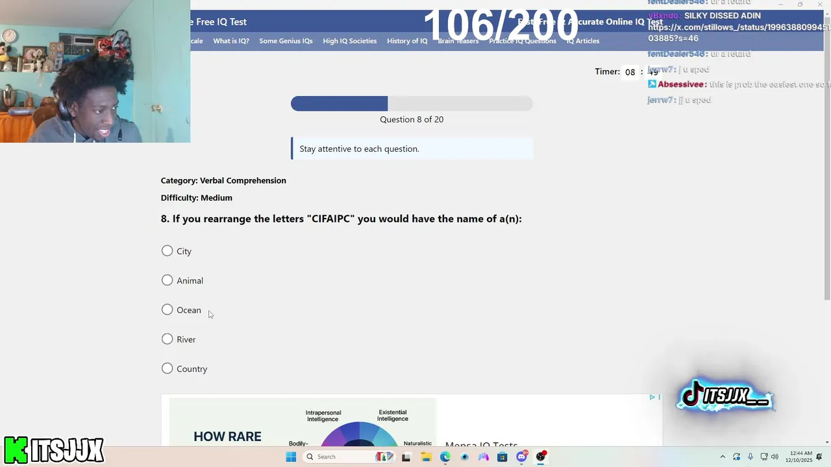This screenshot has width=831, height=467.
Task: Click the question progress bar
Action: (x=412, y=103)
